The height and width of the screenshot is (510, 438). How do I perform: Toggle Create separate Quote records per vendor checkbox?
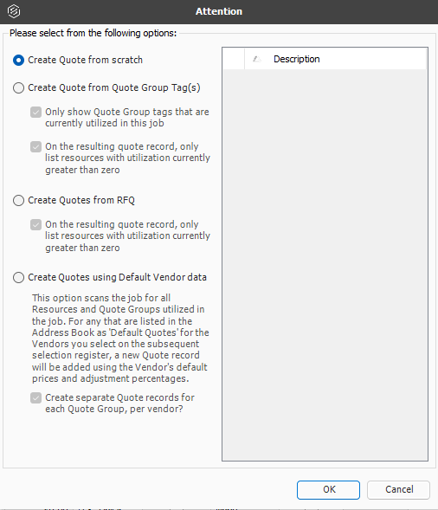tap(35, 397)
